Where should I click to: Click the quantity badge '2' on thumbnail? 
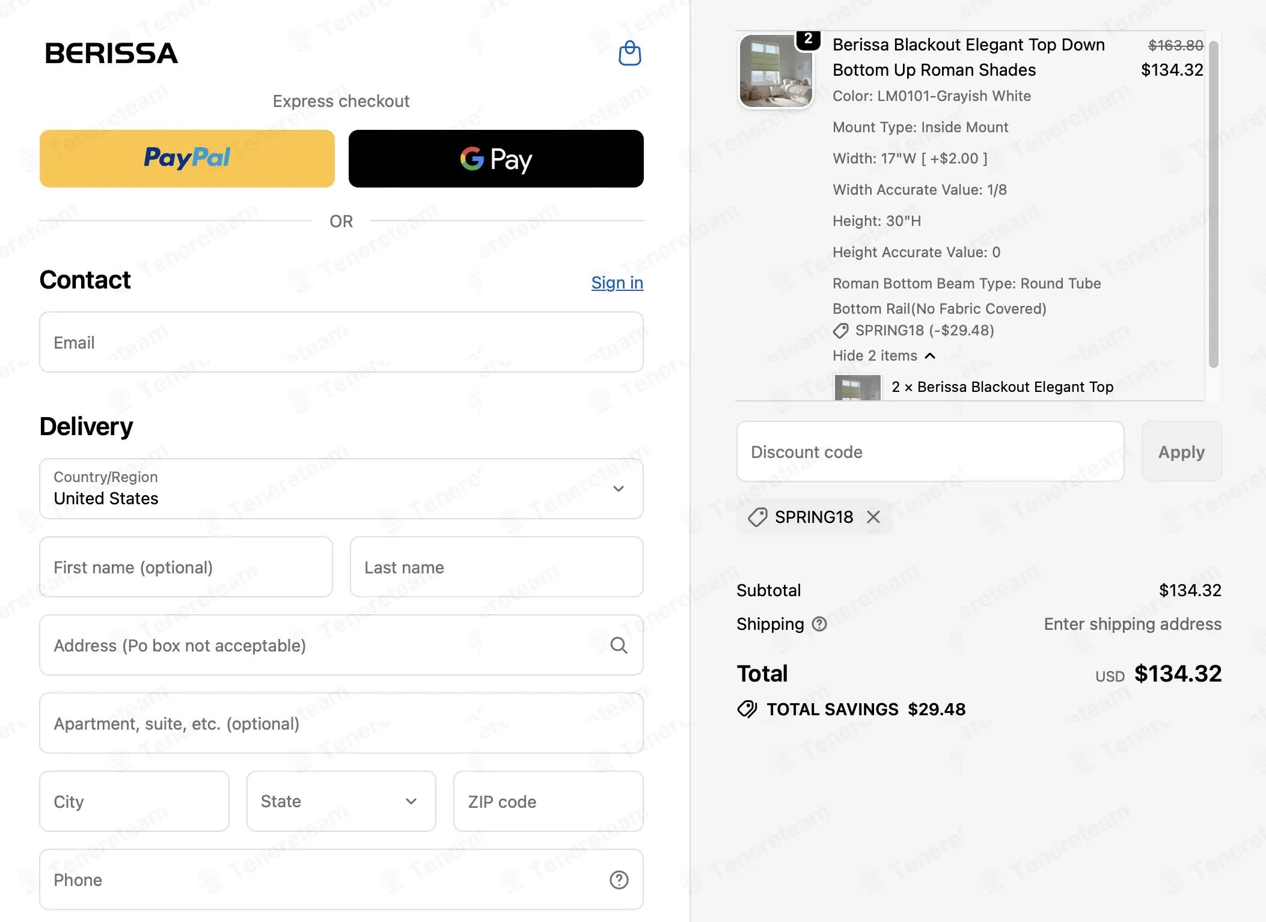point(808,39)
